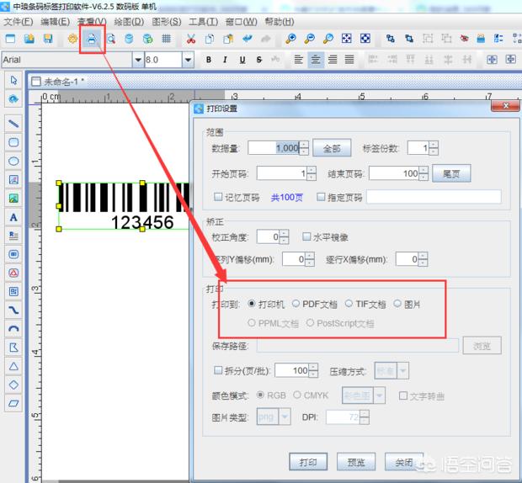Click the undo arrow icon

click(247, 39)
